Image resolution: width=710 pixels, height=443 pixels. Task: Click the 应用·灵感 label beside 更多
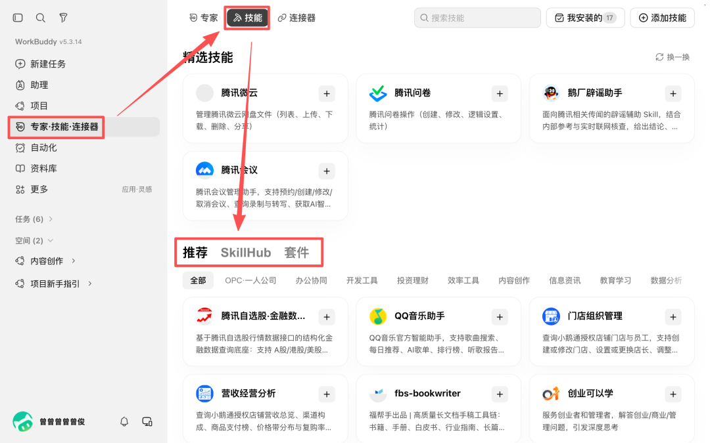137,190
